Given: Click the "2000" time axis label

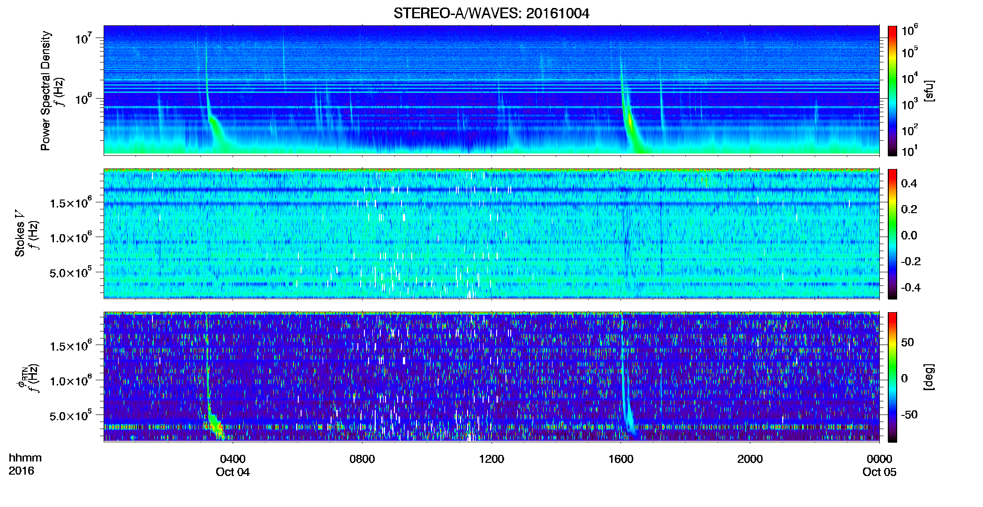Looking at the screenshot, I should 750,459.
